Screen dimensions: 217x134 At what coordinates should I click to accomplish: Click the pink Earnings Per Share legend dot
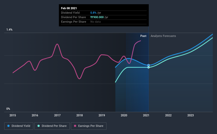(75, 126)
